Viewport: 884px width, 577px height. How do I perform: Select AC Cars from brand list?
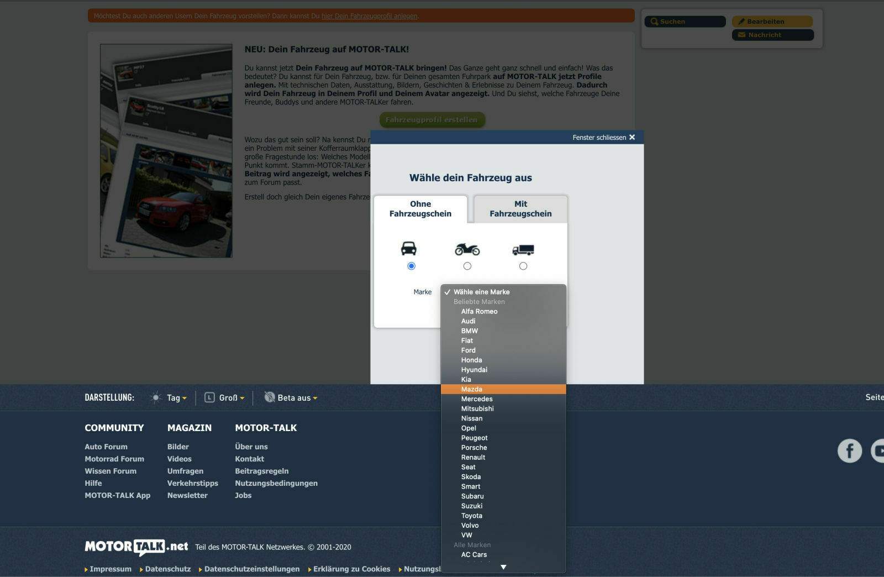pyautogui.click(x=503, y=554)
